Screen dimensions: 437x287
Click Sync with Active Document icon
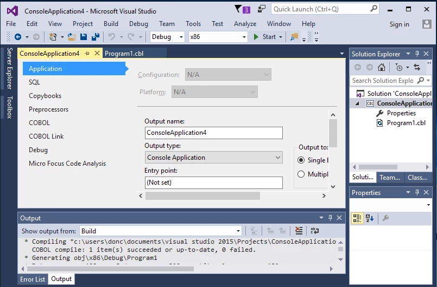click(417, 67)
